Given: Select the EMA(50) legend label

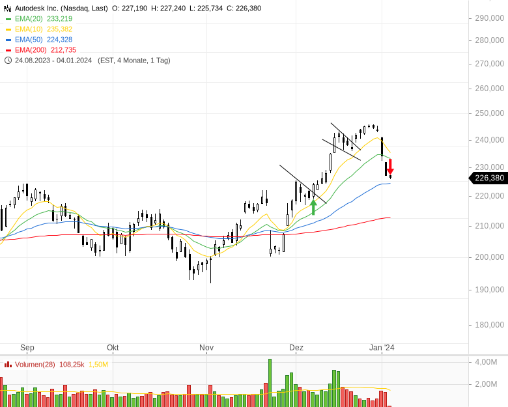Looking at the screenshot, I should (29, 40).
